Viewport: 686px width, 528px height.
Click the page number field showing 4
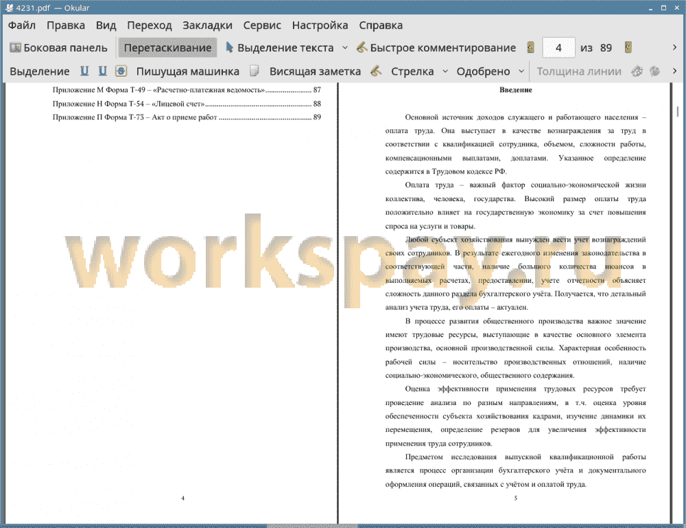[x=558, y=48]
